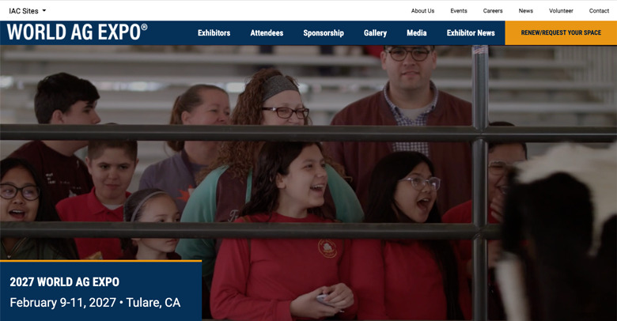Visit the News page

[x=526, y=10]
